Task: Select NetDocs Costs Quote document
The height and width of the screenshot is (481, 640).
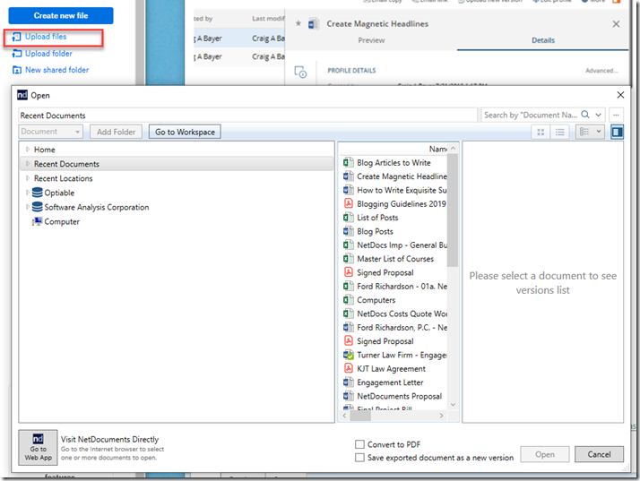Action: pyautogui.click(x=402, y=314)
